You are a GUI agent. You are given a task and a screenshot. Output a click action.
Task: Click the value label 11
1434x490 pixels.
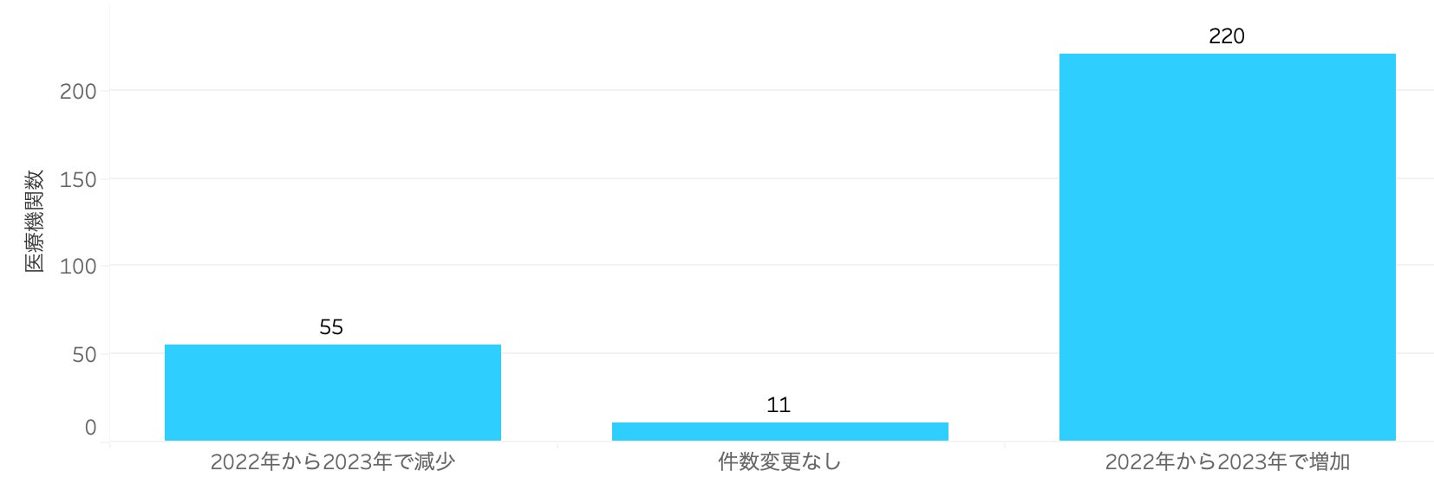[779, 405]
